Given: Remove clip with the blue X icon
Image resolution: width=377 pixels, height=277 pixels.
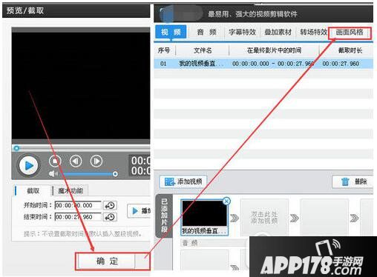Looking at the screenshot, I should [226, 201].
